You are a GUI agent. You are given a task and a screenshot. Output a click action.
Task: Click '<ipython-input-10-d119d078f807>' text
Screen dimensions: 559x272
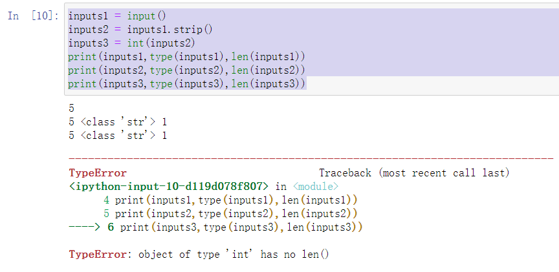(169, 186)
